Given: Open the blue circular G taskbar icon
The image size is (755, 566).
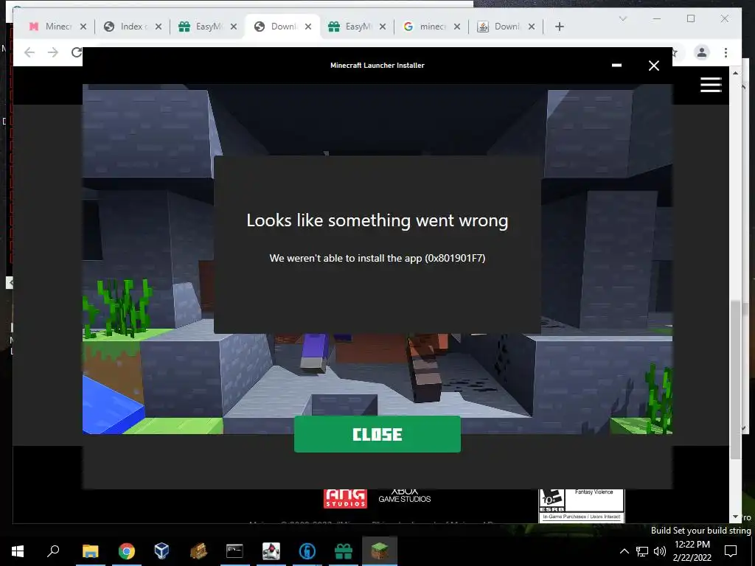Looking at the screenshot, I should [307, 551].
